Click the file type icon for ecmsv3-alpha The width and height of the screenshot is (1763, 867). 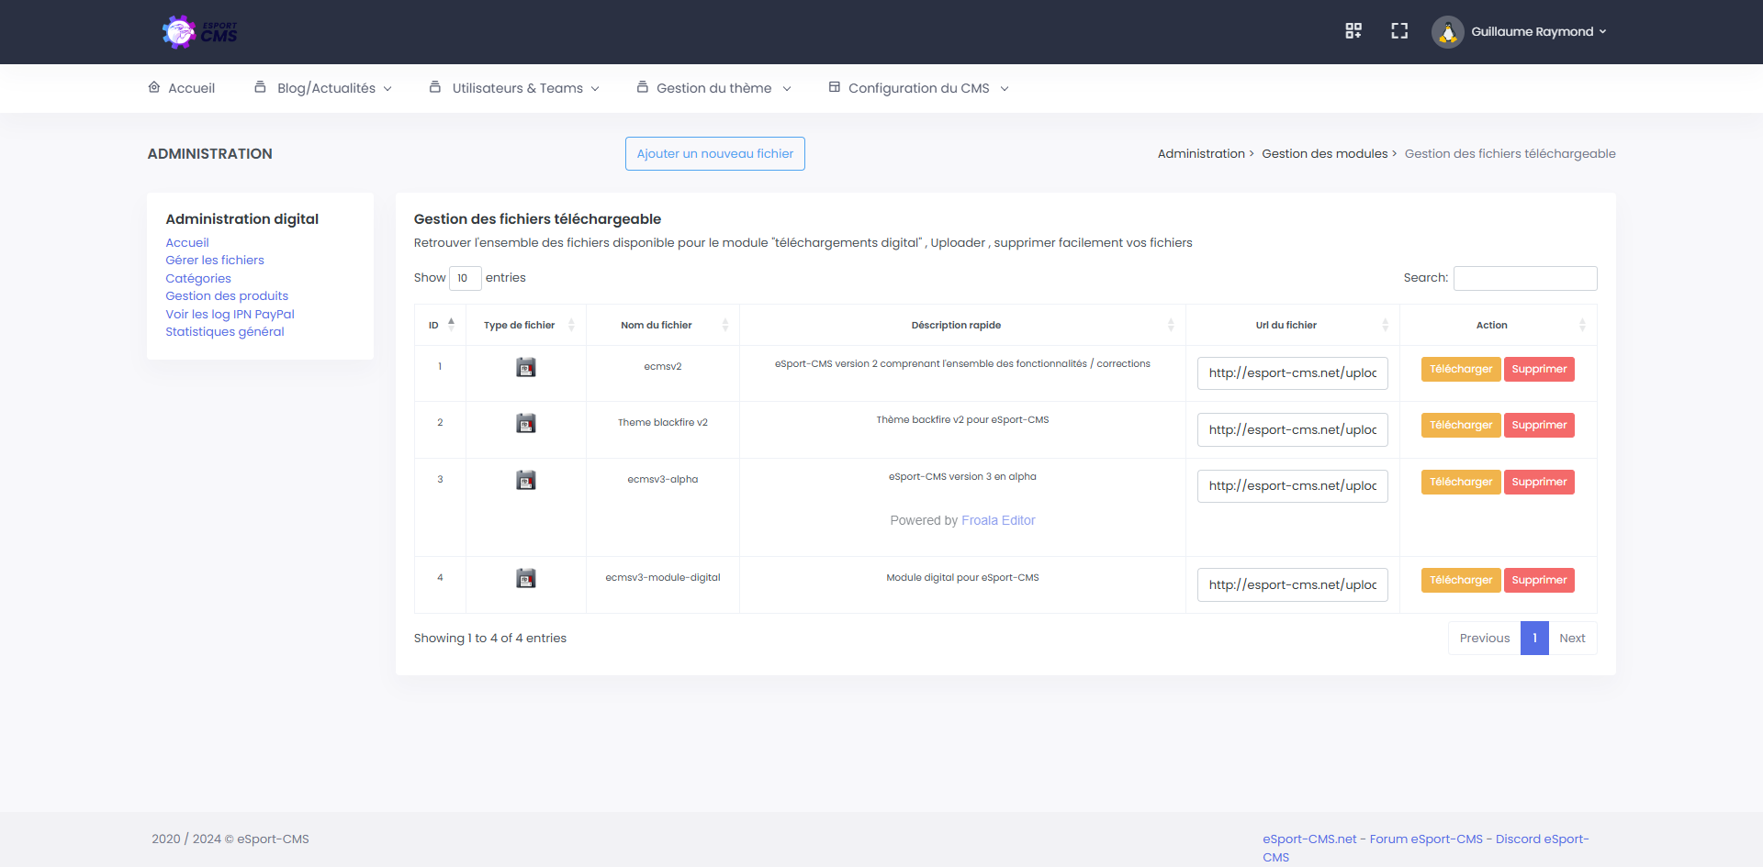point(526,481)
